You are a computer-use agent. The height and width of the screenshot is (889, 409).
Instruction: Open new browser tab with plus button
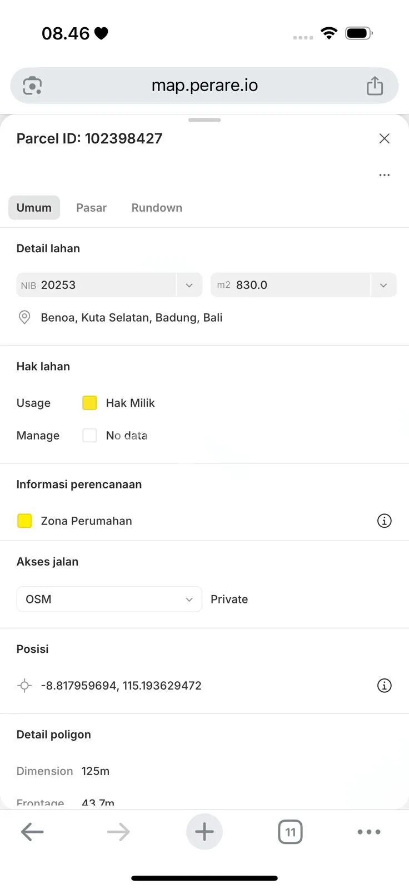204,832
